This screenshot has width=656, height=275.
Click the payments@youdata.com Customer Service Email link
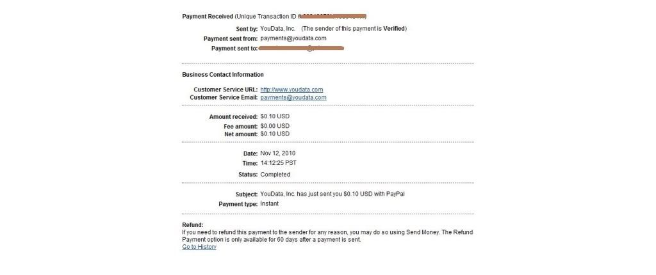pos(293,97)
